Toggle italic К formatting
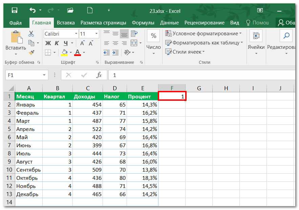299x210 pixels. pos(57,43)
